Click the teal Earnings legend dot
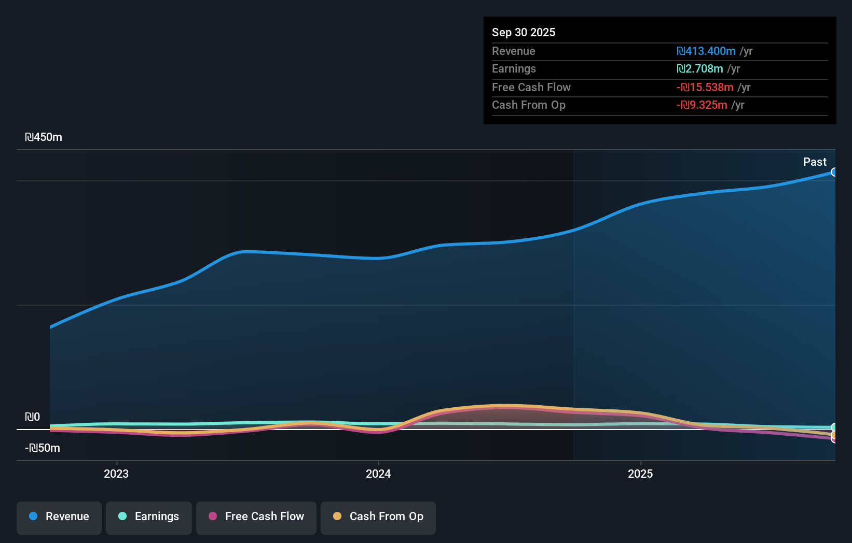This screenshot has width=852, height=543. [121, 517]
